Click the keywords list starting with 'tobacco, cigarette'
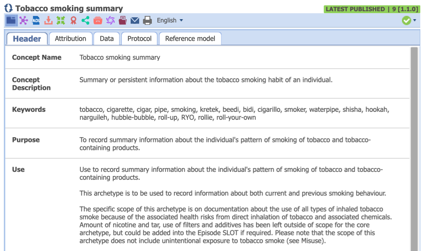The image size is (425, 251). pos(235,113)
